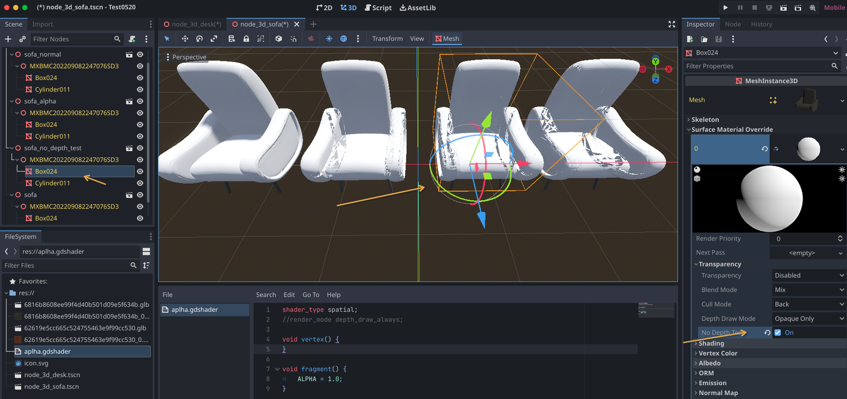
Task: Toggle the camera override icon
Action: (311, 39)
